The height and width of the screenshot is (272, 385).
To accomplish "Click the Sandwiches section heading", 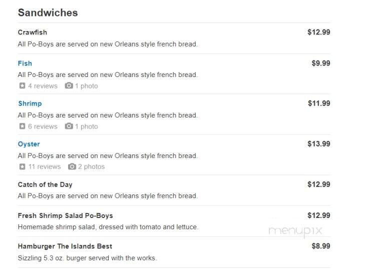I will pyautogui.click(x=48, y=13).
